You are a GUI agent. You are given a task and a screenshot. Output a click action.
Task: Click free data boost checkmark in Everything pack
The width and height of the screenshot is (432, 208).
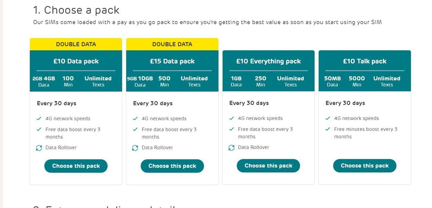point(231,129)
